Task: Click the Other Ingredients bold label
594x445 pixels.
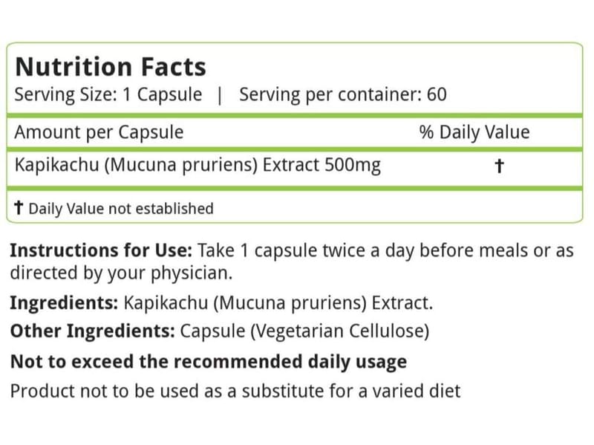Action: [x=92, y=331]
